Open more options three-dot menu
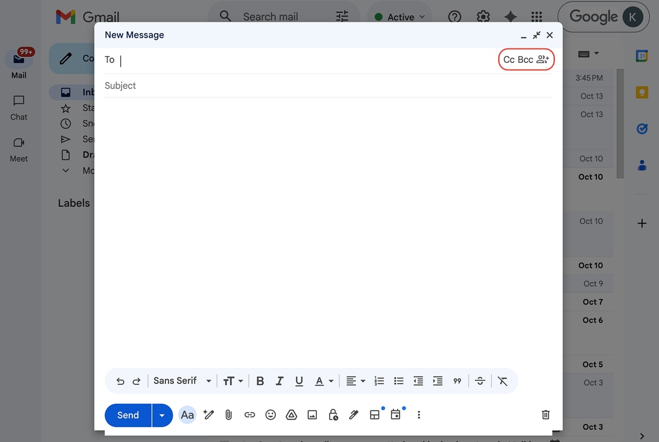The height and width of the screenshot is (442, 659). tap(419, 415)
